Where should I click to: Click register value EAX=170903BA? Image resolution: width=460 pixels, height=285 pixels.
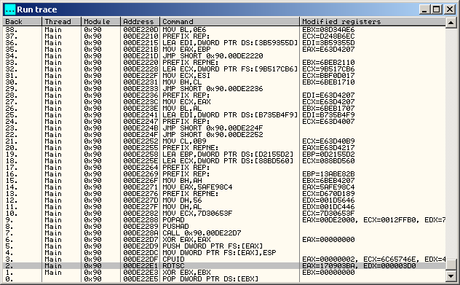(328, 266)
